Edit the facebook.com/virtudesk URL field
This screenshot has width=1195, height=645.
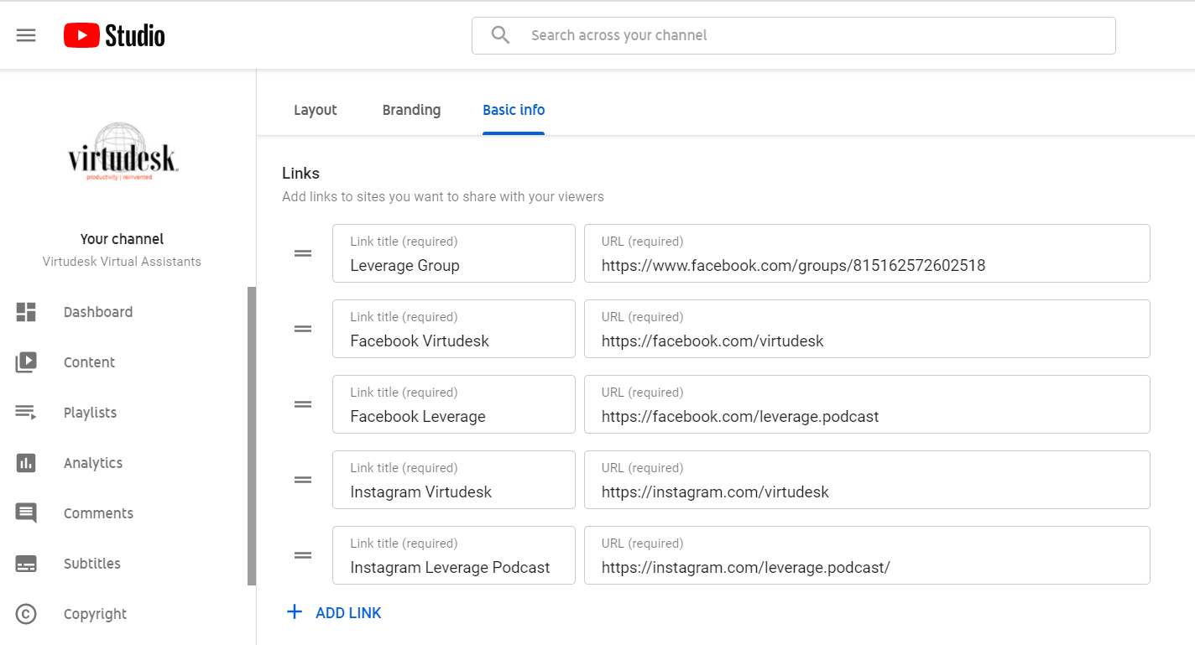tap(867, 329)
